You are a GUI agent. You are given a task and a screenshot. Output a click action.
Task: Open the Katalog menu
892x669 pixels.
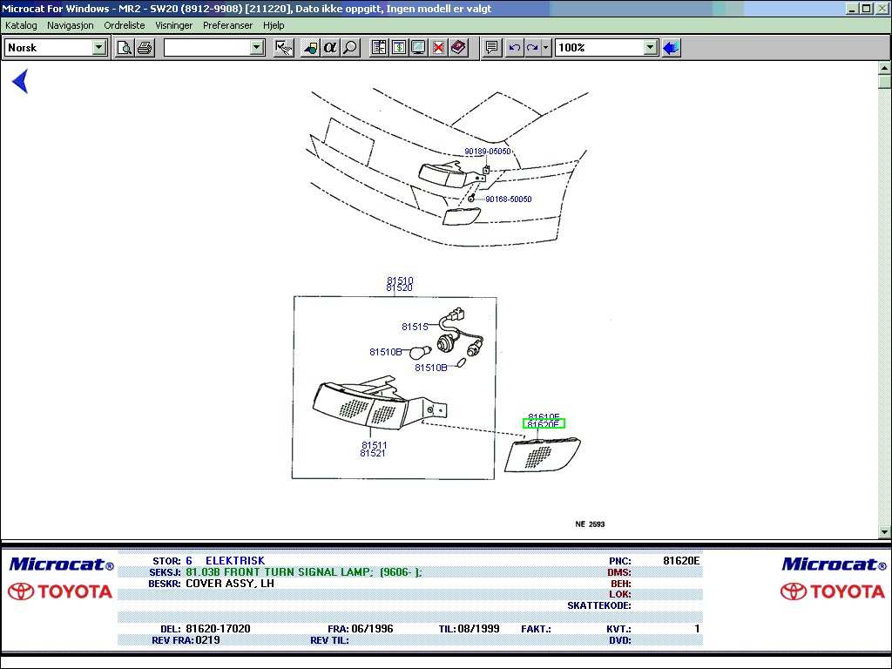(21, 25)
